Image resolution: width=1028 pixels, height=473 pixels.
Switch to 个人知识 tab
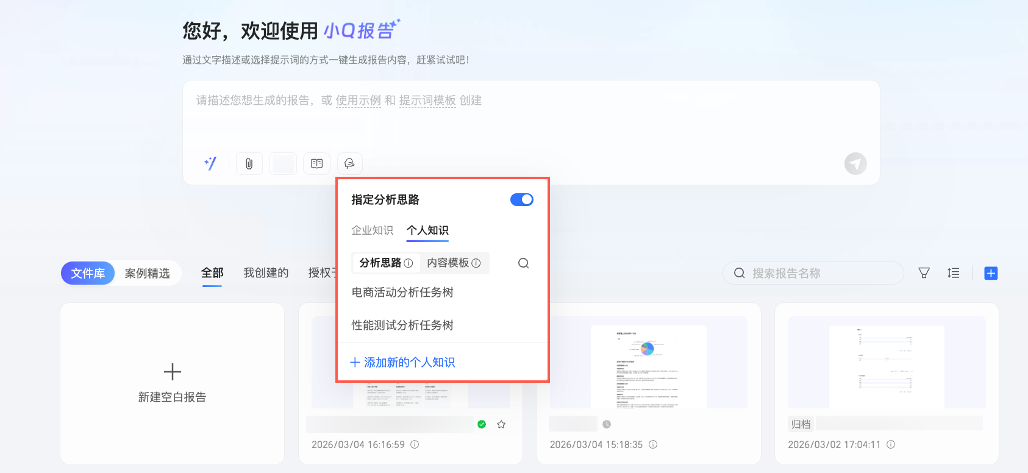(427, 230)
